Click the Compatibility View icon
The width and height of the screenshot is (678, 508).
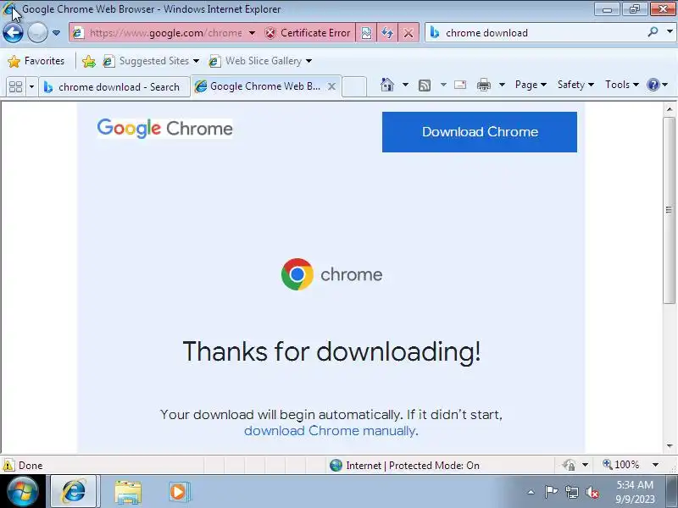tap(366, 33)
